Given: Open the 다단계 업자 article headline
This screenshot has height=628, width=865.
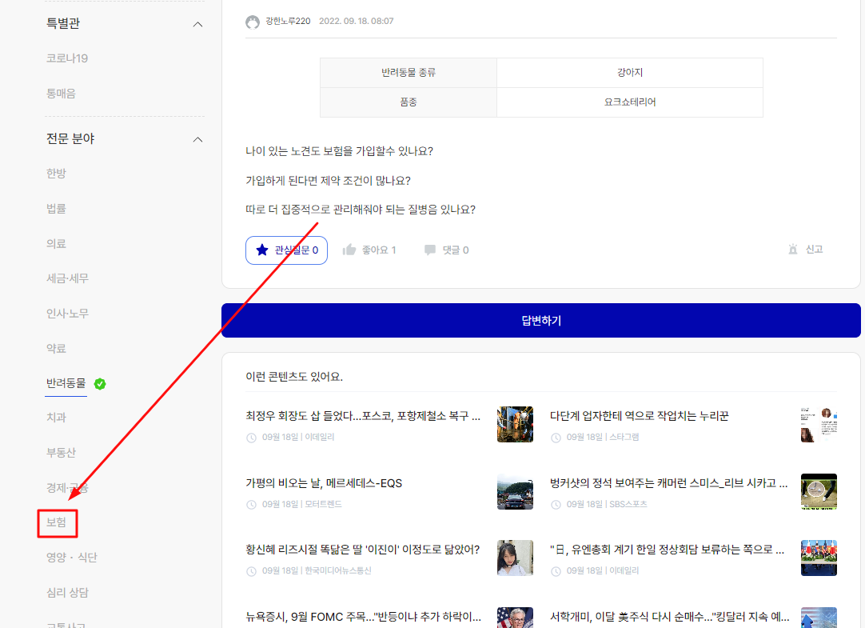Looking at the screenshot, I should point(640,416).
